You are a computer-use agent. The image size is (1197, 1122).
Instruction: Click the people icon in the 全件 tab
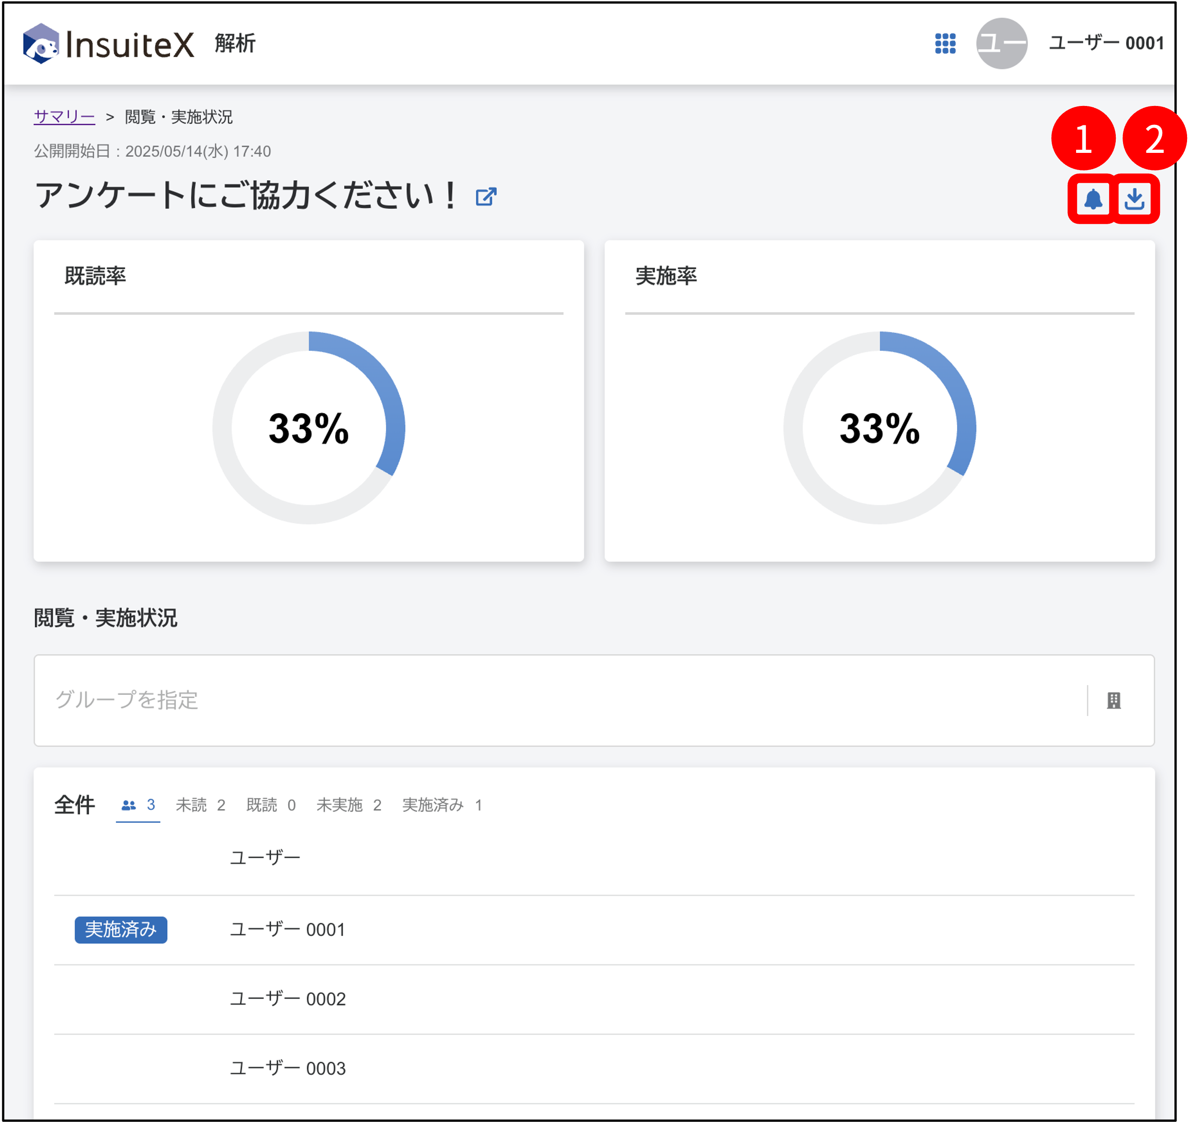[129, 805]
